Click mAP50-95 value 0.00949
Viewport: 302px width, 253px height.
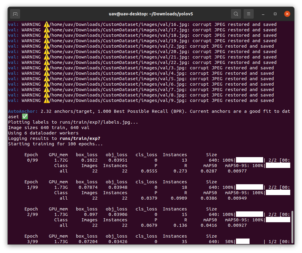pyautogui.click(x=237, y=198)
